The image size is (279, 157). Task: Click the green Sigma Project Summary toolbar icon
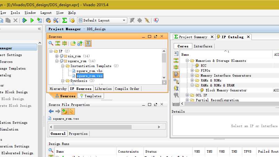64,20
